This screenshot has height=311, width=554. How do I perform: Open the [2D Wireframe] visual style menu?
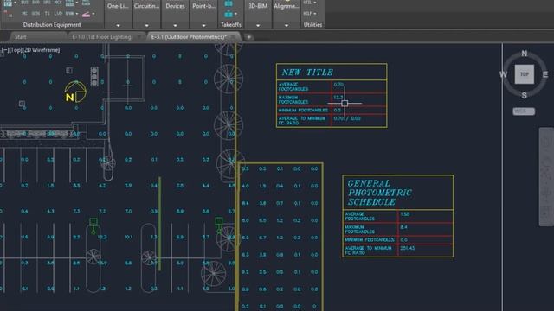pos(41,50)
